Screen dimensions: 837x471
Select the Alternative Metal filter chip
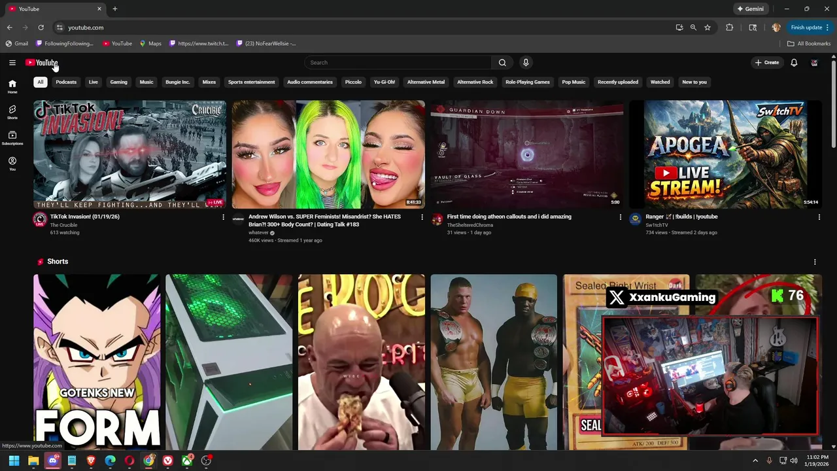[x=426, y=82]
